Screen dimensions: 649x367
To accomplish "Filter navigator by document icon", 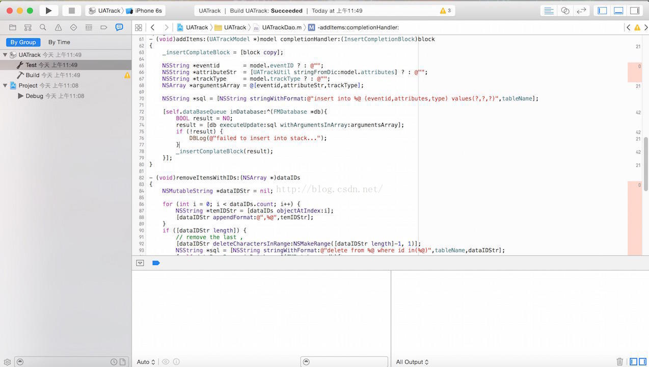I will 123,362.
